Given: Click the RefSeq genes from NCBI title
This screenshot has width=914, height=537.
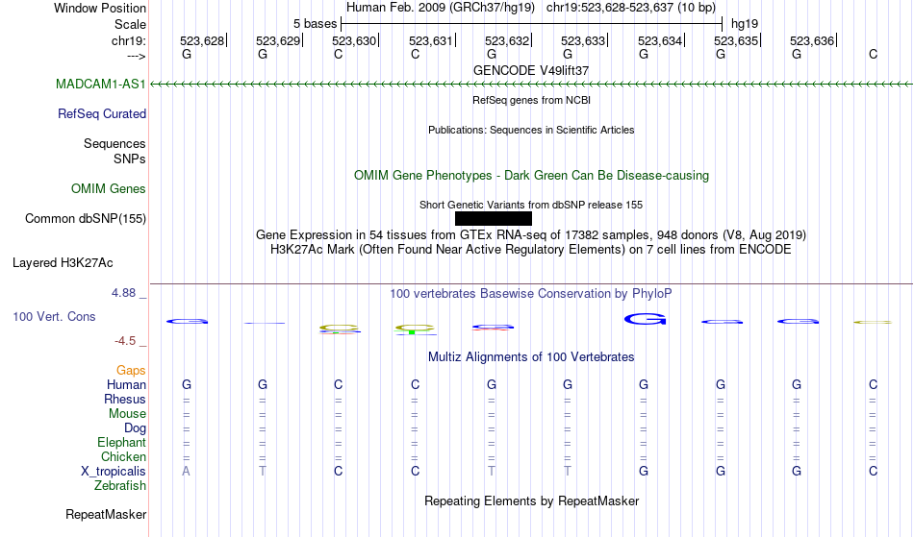Looking at the screenshot, I should click(x=532, y=100).
